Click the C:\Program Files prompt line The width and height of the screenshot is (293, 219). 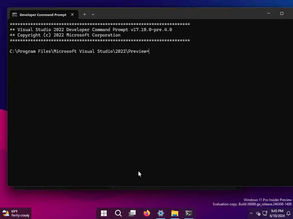point(79,51)
